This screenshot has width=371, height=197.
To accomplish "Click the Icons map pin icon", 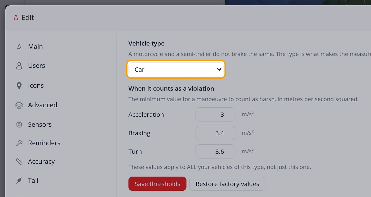I will [x=19, y=86].
